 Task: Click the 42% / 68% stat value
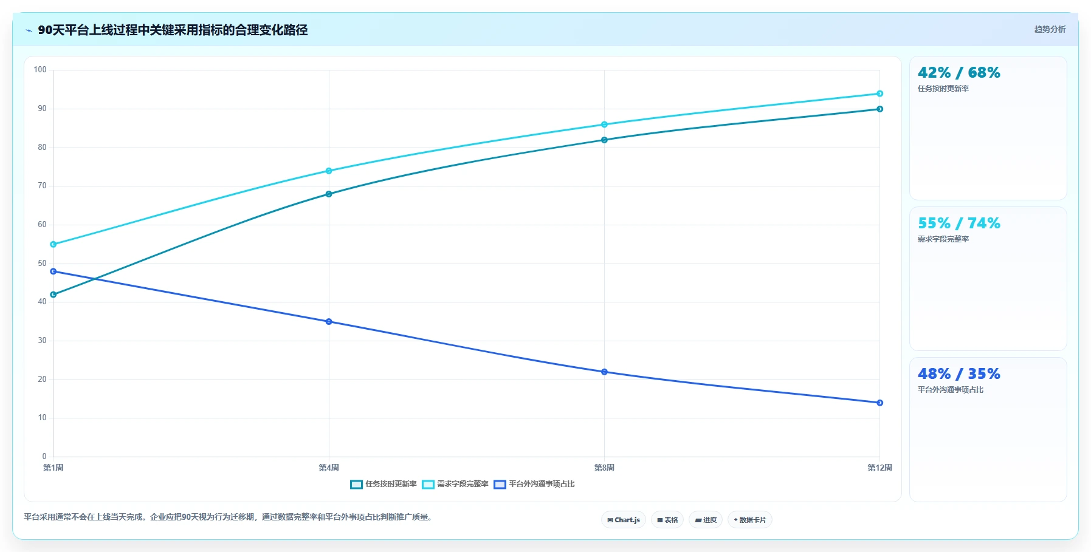(958, 73)
